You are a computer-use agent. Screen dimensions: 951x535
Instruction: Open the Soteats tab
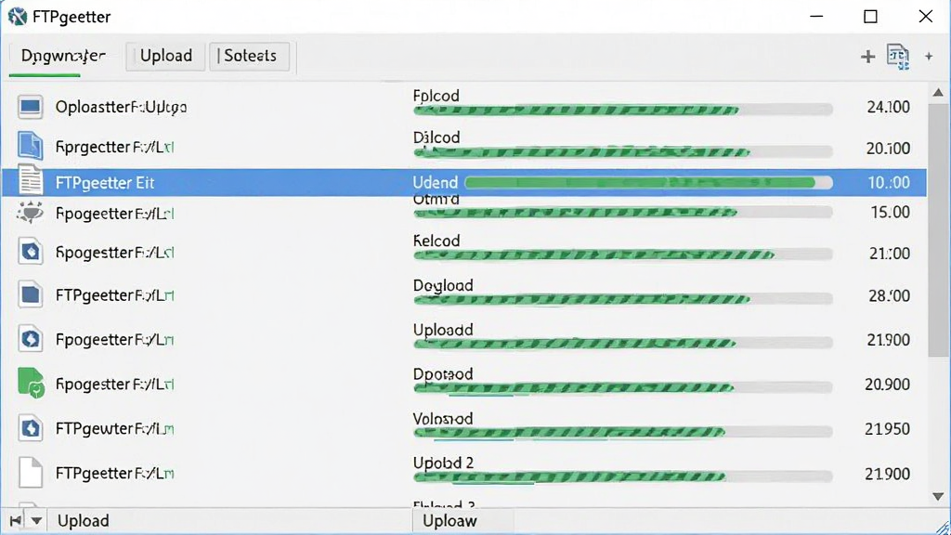249,56
